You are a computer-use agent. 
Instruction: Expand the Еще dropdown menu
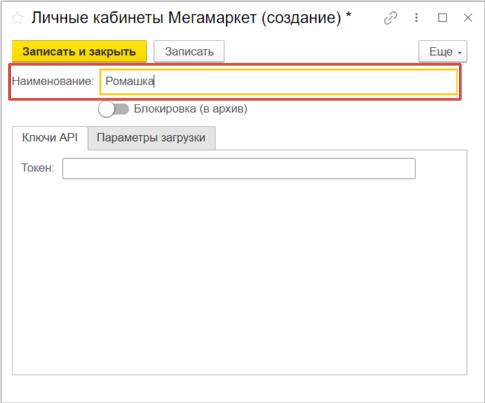tap(442, 52)
